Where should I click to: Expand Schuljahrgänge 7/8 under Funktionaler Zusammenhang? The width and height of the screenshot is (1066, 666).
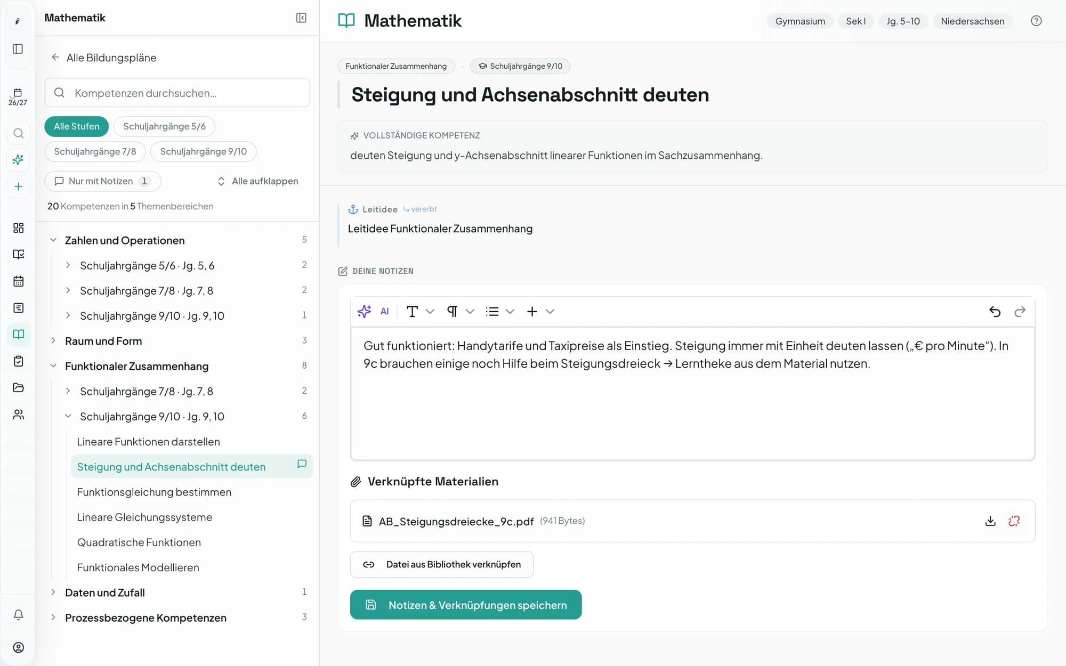pyautogui.click(x=68, y=391)
